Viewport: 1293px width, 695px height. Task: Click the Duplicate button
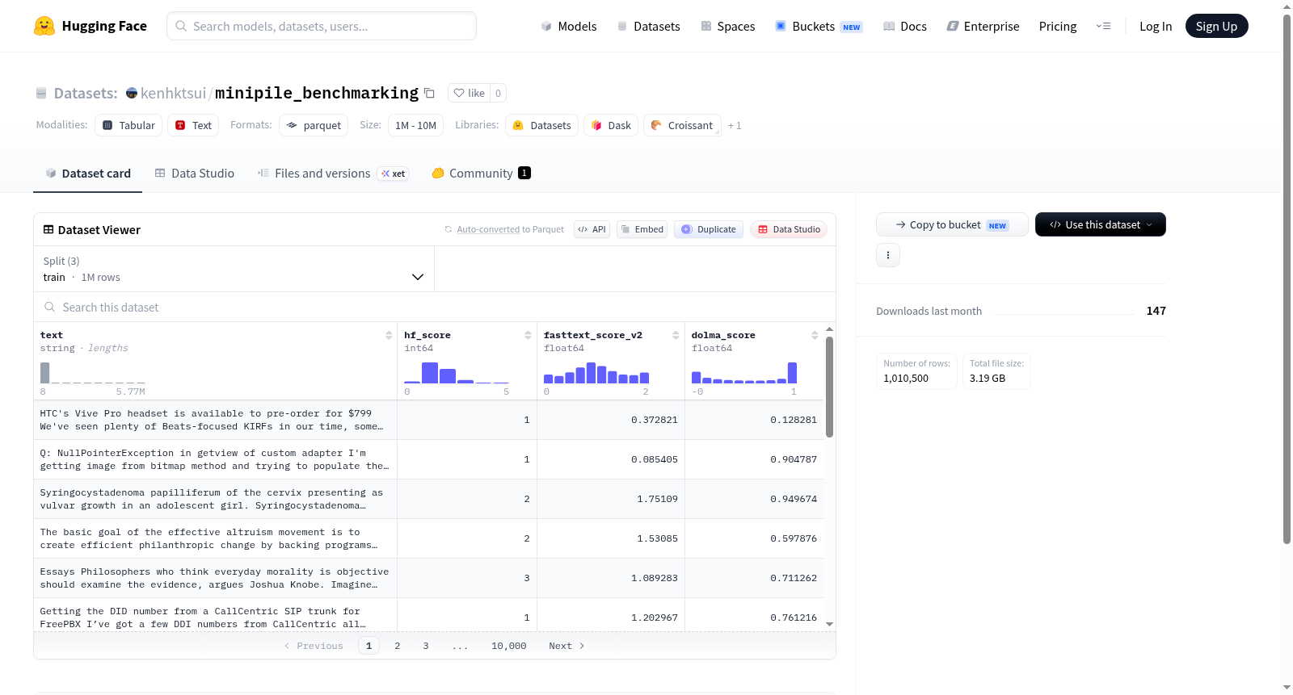709,229
